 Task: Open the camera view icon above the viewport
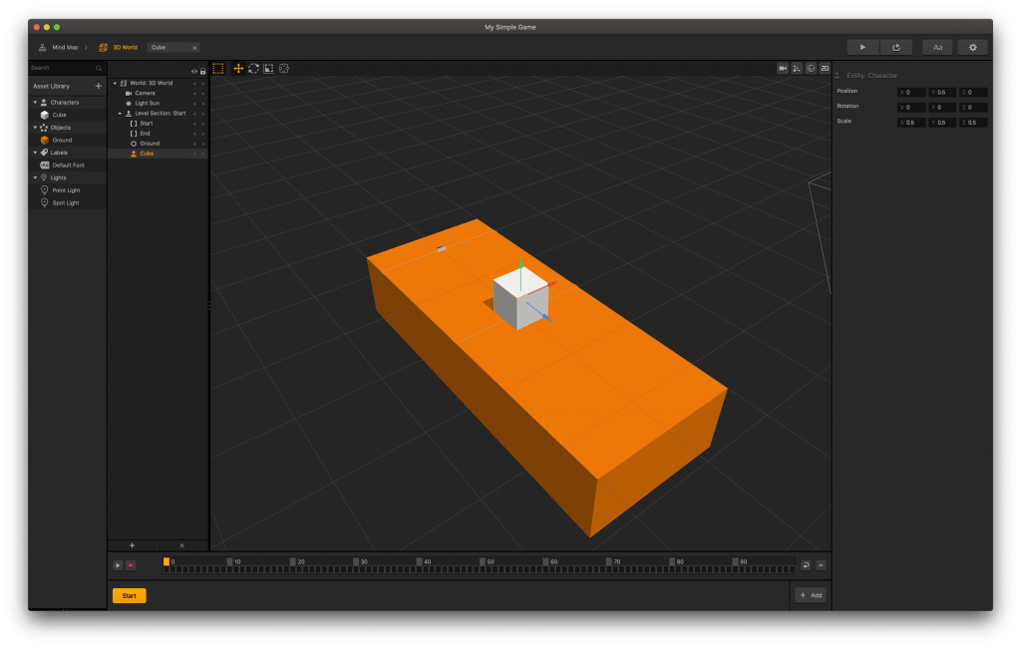[782, 68]
